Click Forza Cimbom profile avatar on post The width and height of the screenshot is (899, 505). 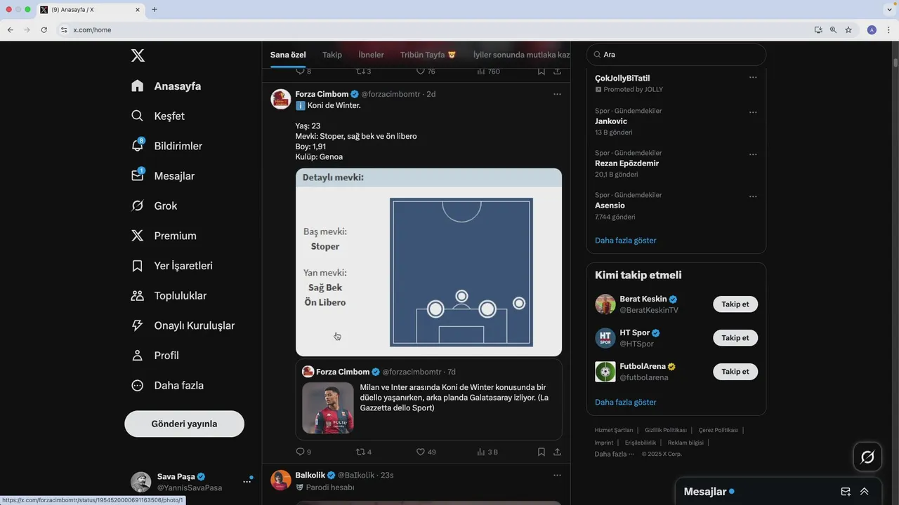click(281, 99)
